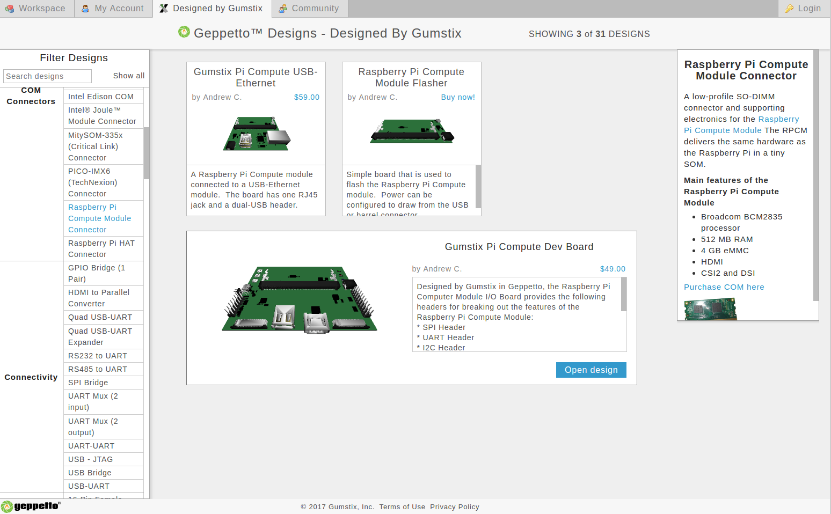The width and height of the screenshot is (831, 514).
Task: Click the My Account person icon
Action: point(85,9)
